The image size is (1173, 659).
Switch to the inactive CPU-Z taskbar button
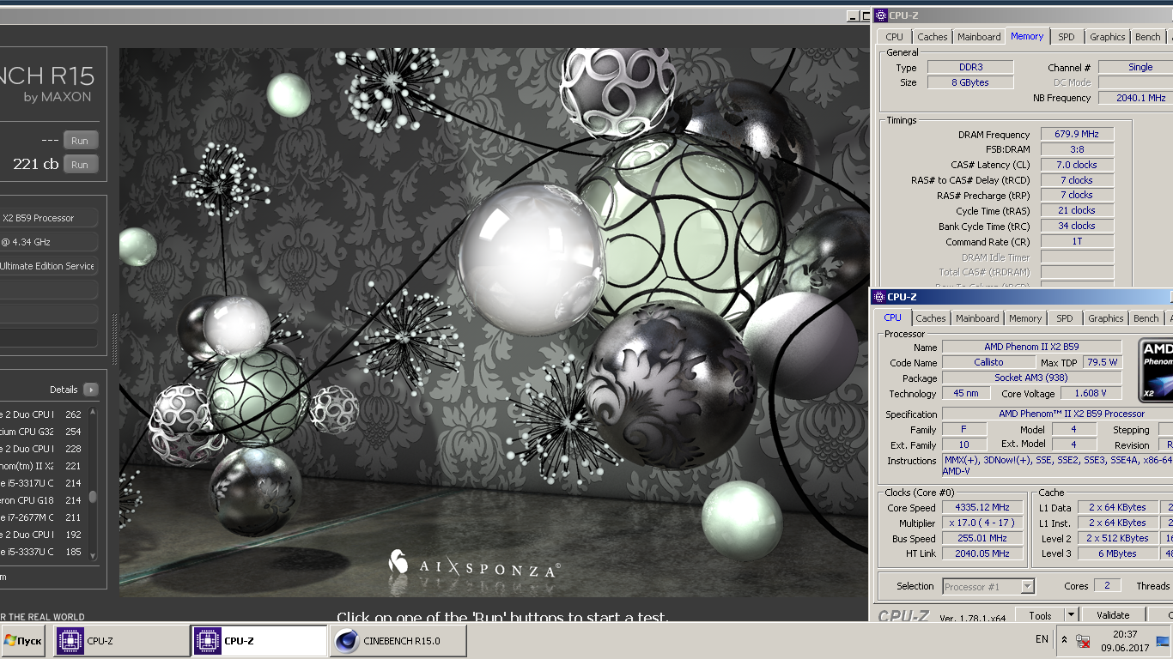tap(121, 641)
